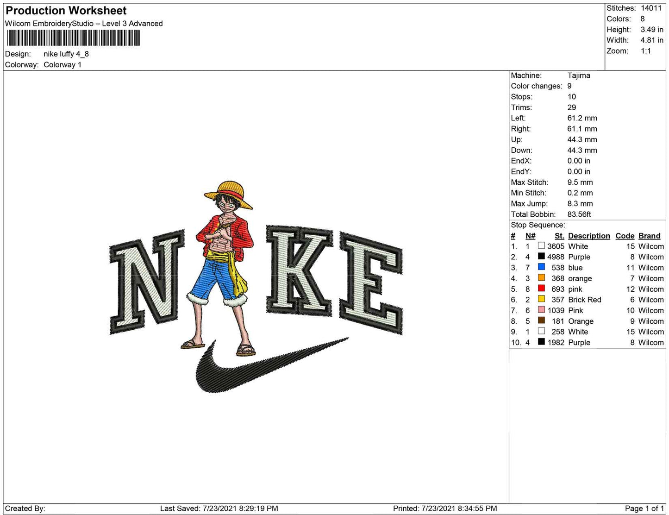Click the embroidered letter N in the design
669x515 pixels.
[x=147, y=282]
